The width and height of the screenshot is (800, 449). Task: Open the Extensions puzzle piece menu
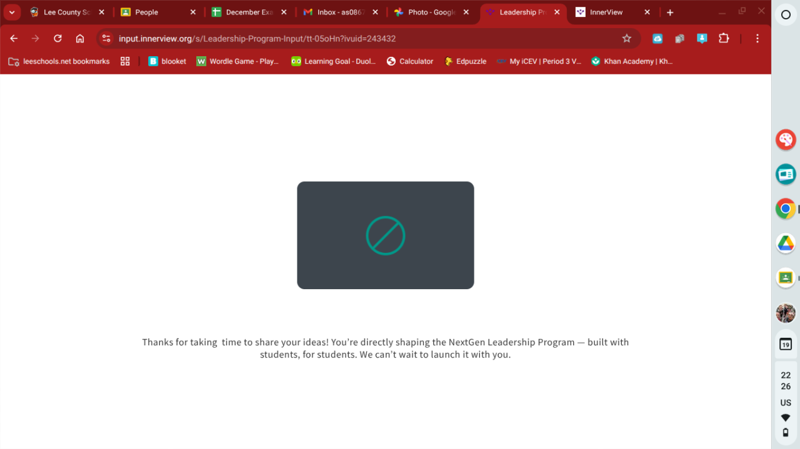(x=724, y=38)
